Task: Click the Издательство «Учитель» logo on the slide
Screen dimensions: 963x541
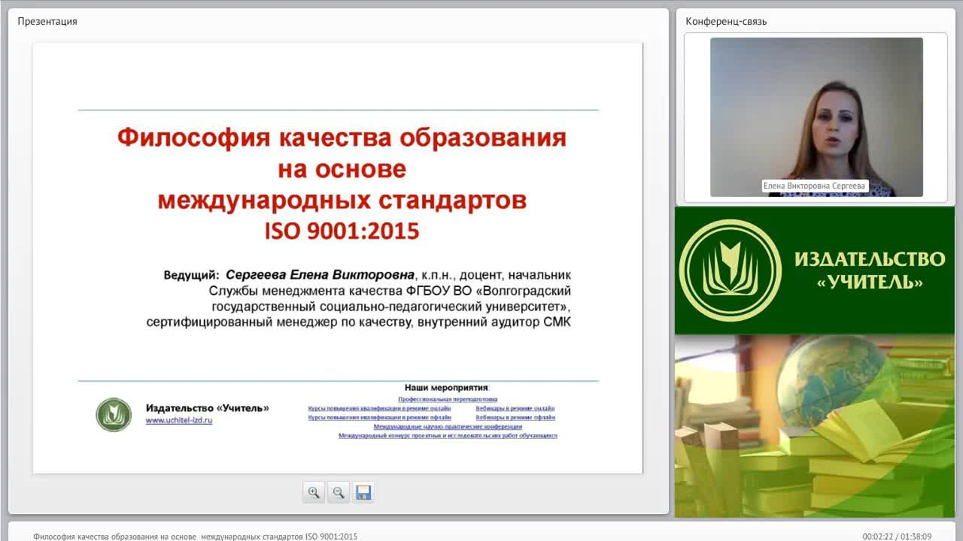Action: pos(114,415)
